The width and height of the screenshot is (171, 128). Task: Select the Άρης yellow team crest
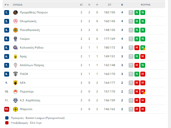coord(15,56)
